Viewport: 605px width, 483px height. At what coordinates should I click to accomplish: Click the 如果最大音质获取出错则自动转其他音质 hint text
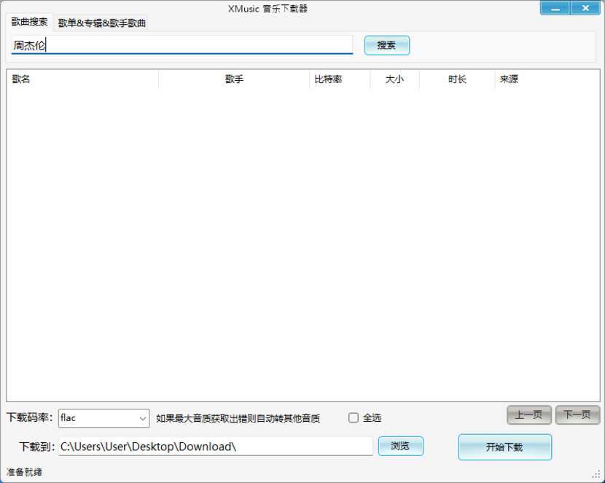pyautogui.click(x=238, y=418)
